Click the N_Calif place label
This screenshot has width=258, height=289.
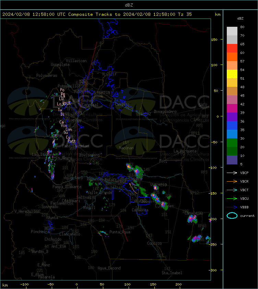[109, 74]
